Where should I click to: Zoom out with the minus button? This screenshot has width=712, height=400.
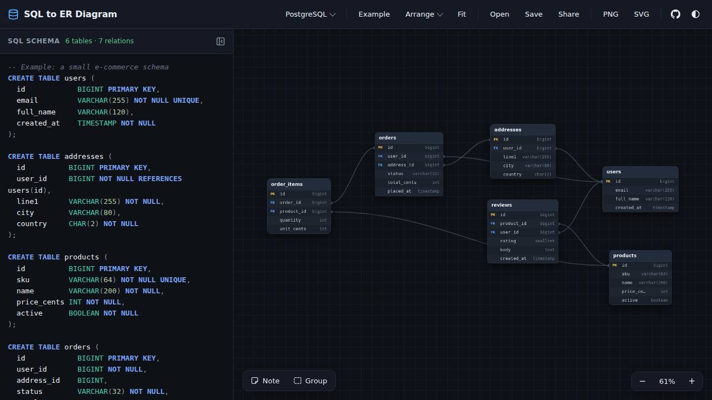[x=642, y=381]
